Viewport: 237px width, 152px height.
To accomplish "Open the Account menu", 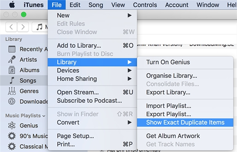I will 177,5.
